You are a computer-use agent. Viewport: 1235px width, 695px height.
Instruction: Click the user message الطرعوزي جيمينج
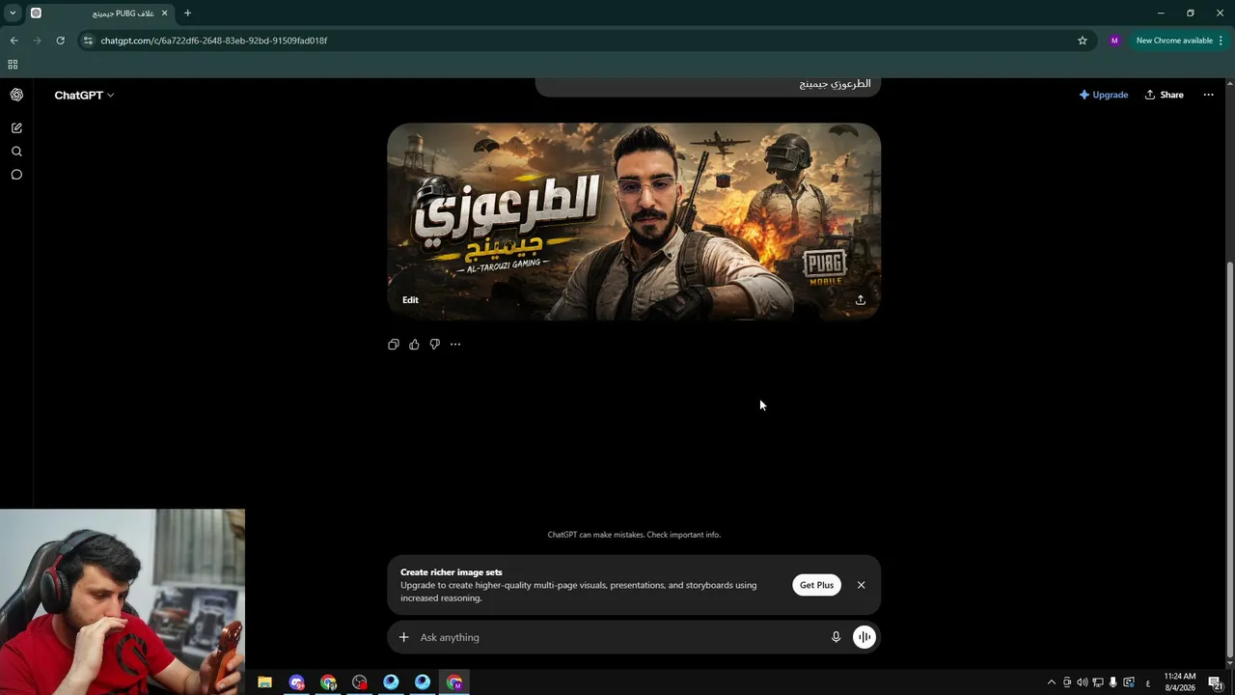point(835,84)
